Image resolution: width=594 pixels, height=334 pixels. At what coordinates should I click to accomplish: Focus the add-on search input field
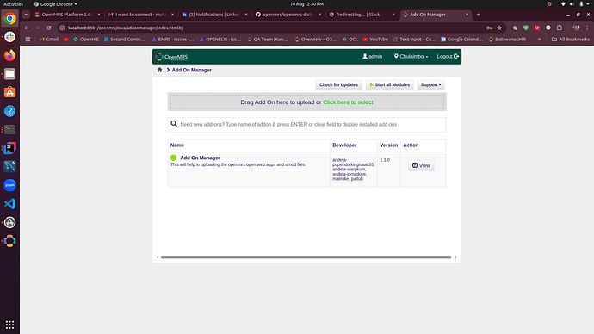[x=306, y=125]
